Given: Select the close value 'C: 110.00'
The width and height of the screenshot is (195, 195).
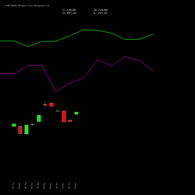Looking at the screenshot, I should pyautogui.click(x=69, y=10).
